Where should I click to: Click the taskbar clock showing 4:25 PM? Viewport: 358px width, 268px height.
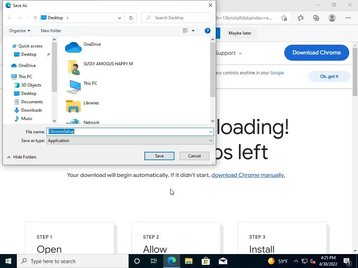328,261
